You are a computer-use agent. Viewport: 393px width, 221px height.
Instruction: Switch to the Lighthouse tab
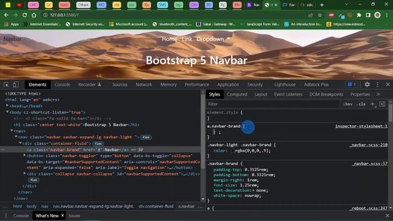point(285,85)
